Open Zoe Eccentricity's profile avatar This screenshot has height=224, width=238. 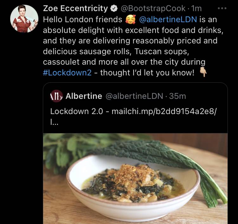click(24, 19)
